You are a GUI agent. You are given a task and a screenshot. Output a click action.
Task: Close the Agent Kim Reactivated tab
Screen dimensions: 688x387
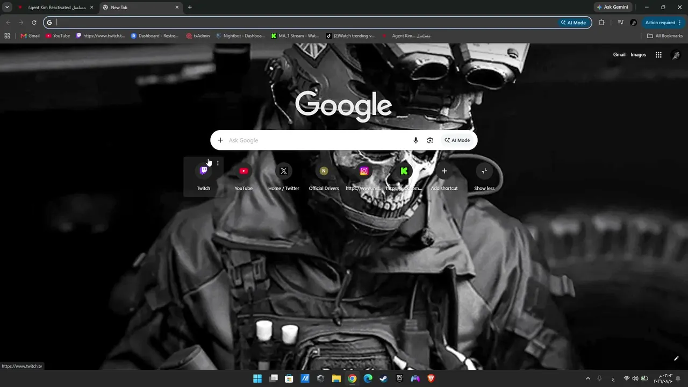(92, 8)
